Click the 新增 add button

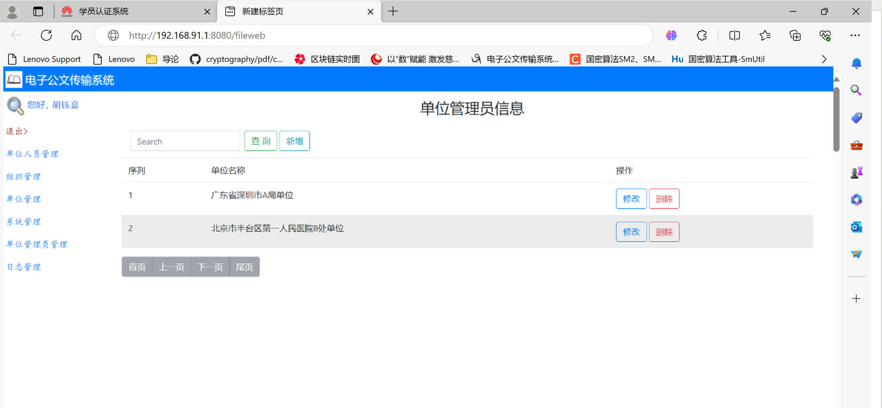[294, 141]
